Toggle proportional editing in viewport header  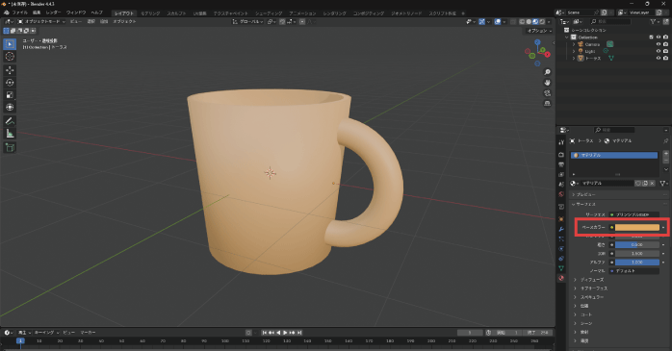[x=302, y=21]
